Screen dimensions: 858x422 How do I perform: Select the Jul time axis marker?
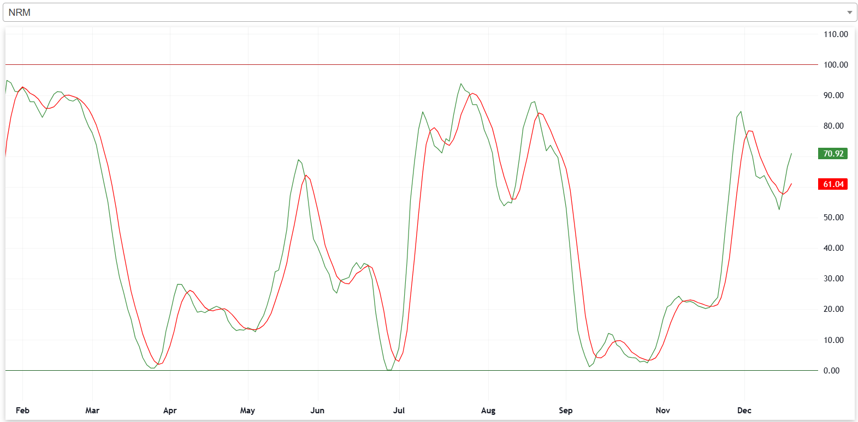[399, 411]
